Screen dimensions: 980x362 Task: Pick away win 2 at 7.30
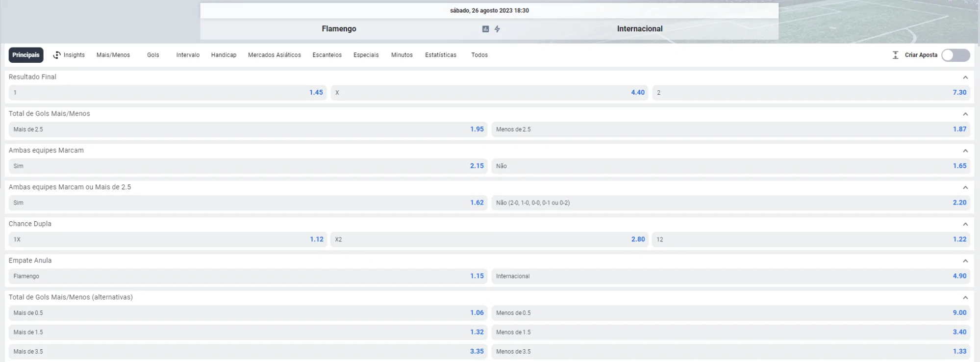click(811, 93)
